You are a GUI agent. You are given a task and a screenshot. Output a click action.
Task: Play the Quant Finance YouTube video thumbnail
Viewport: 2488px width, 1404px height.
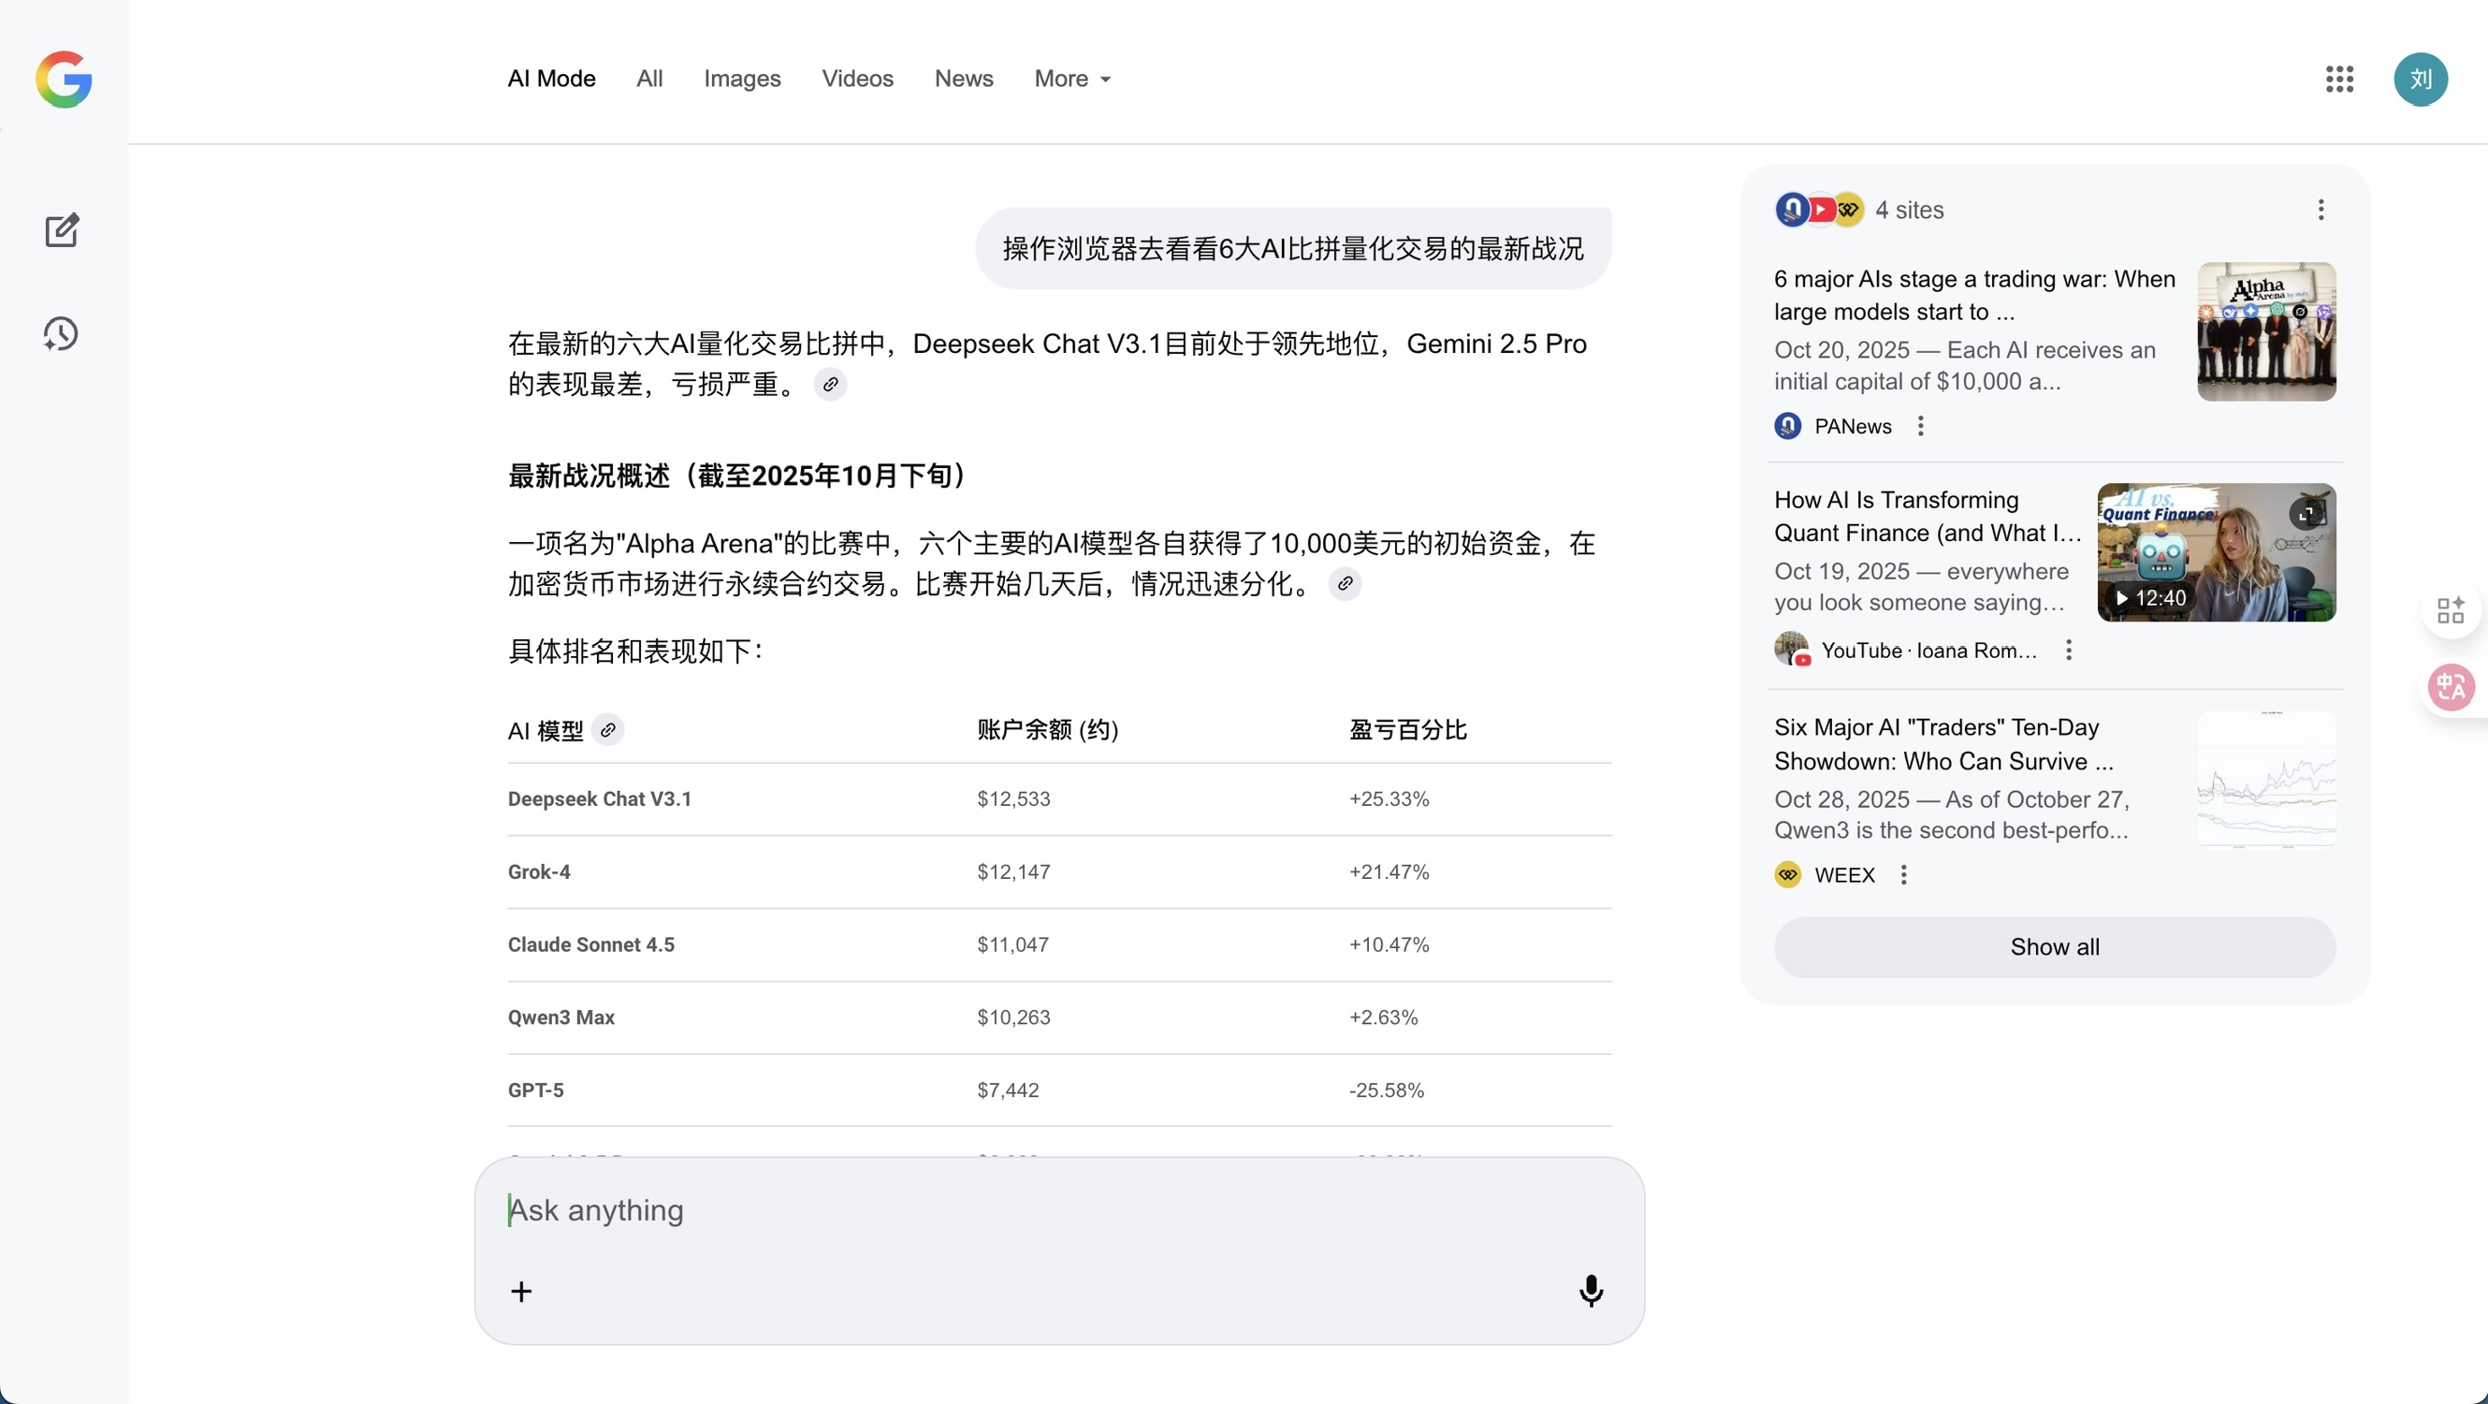click(x=2216, y=553)
